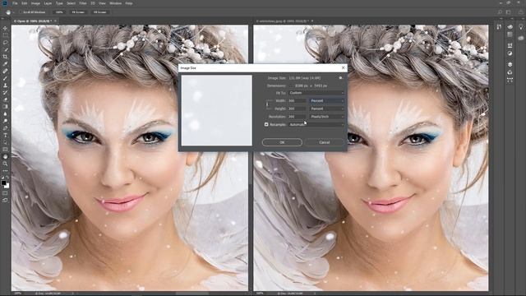Select the Rectangle shape tool

click(5, 150)
